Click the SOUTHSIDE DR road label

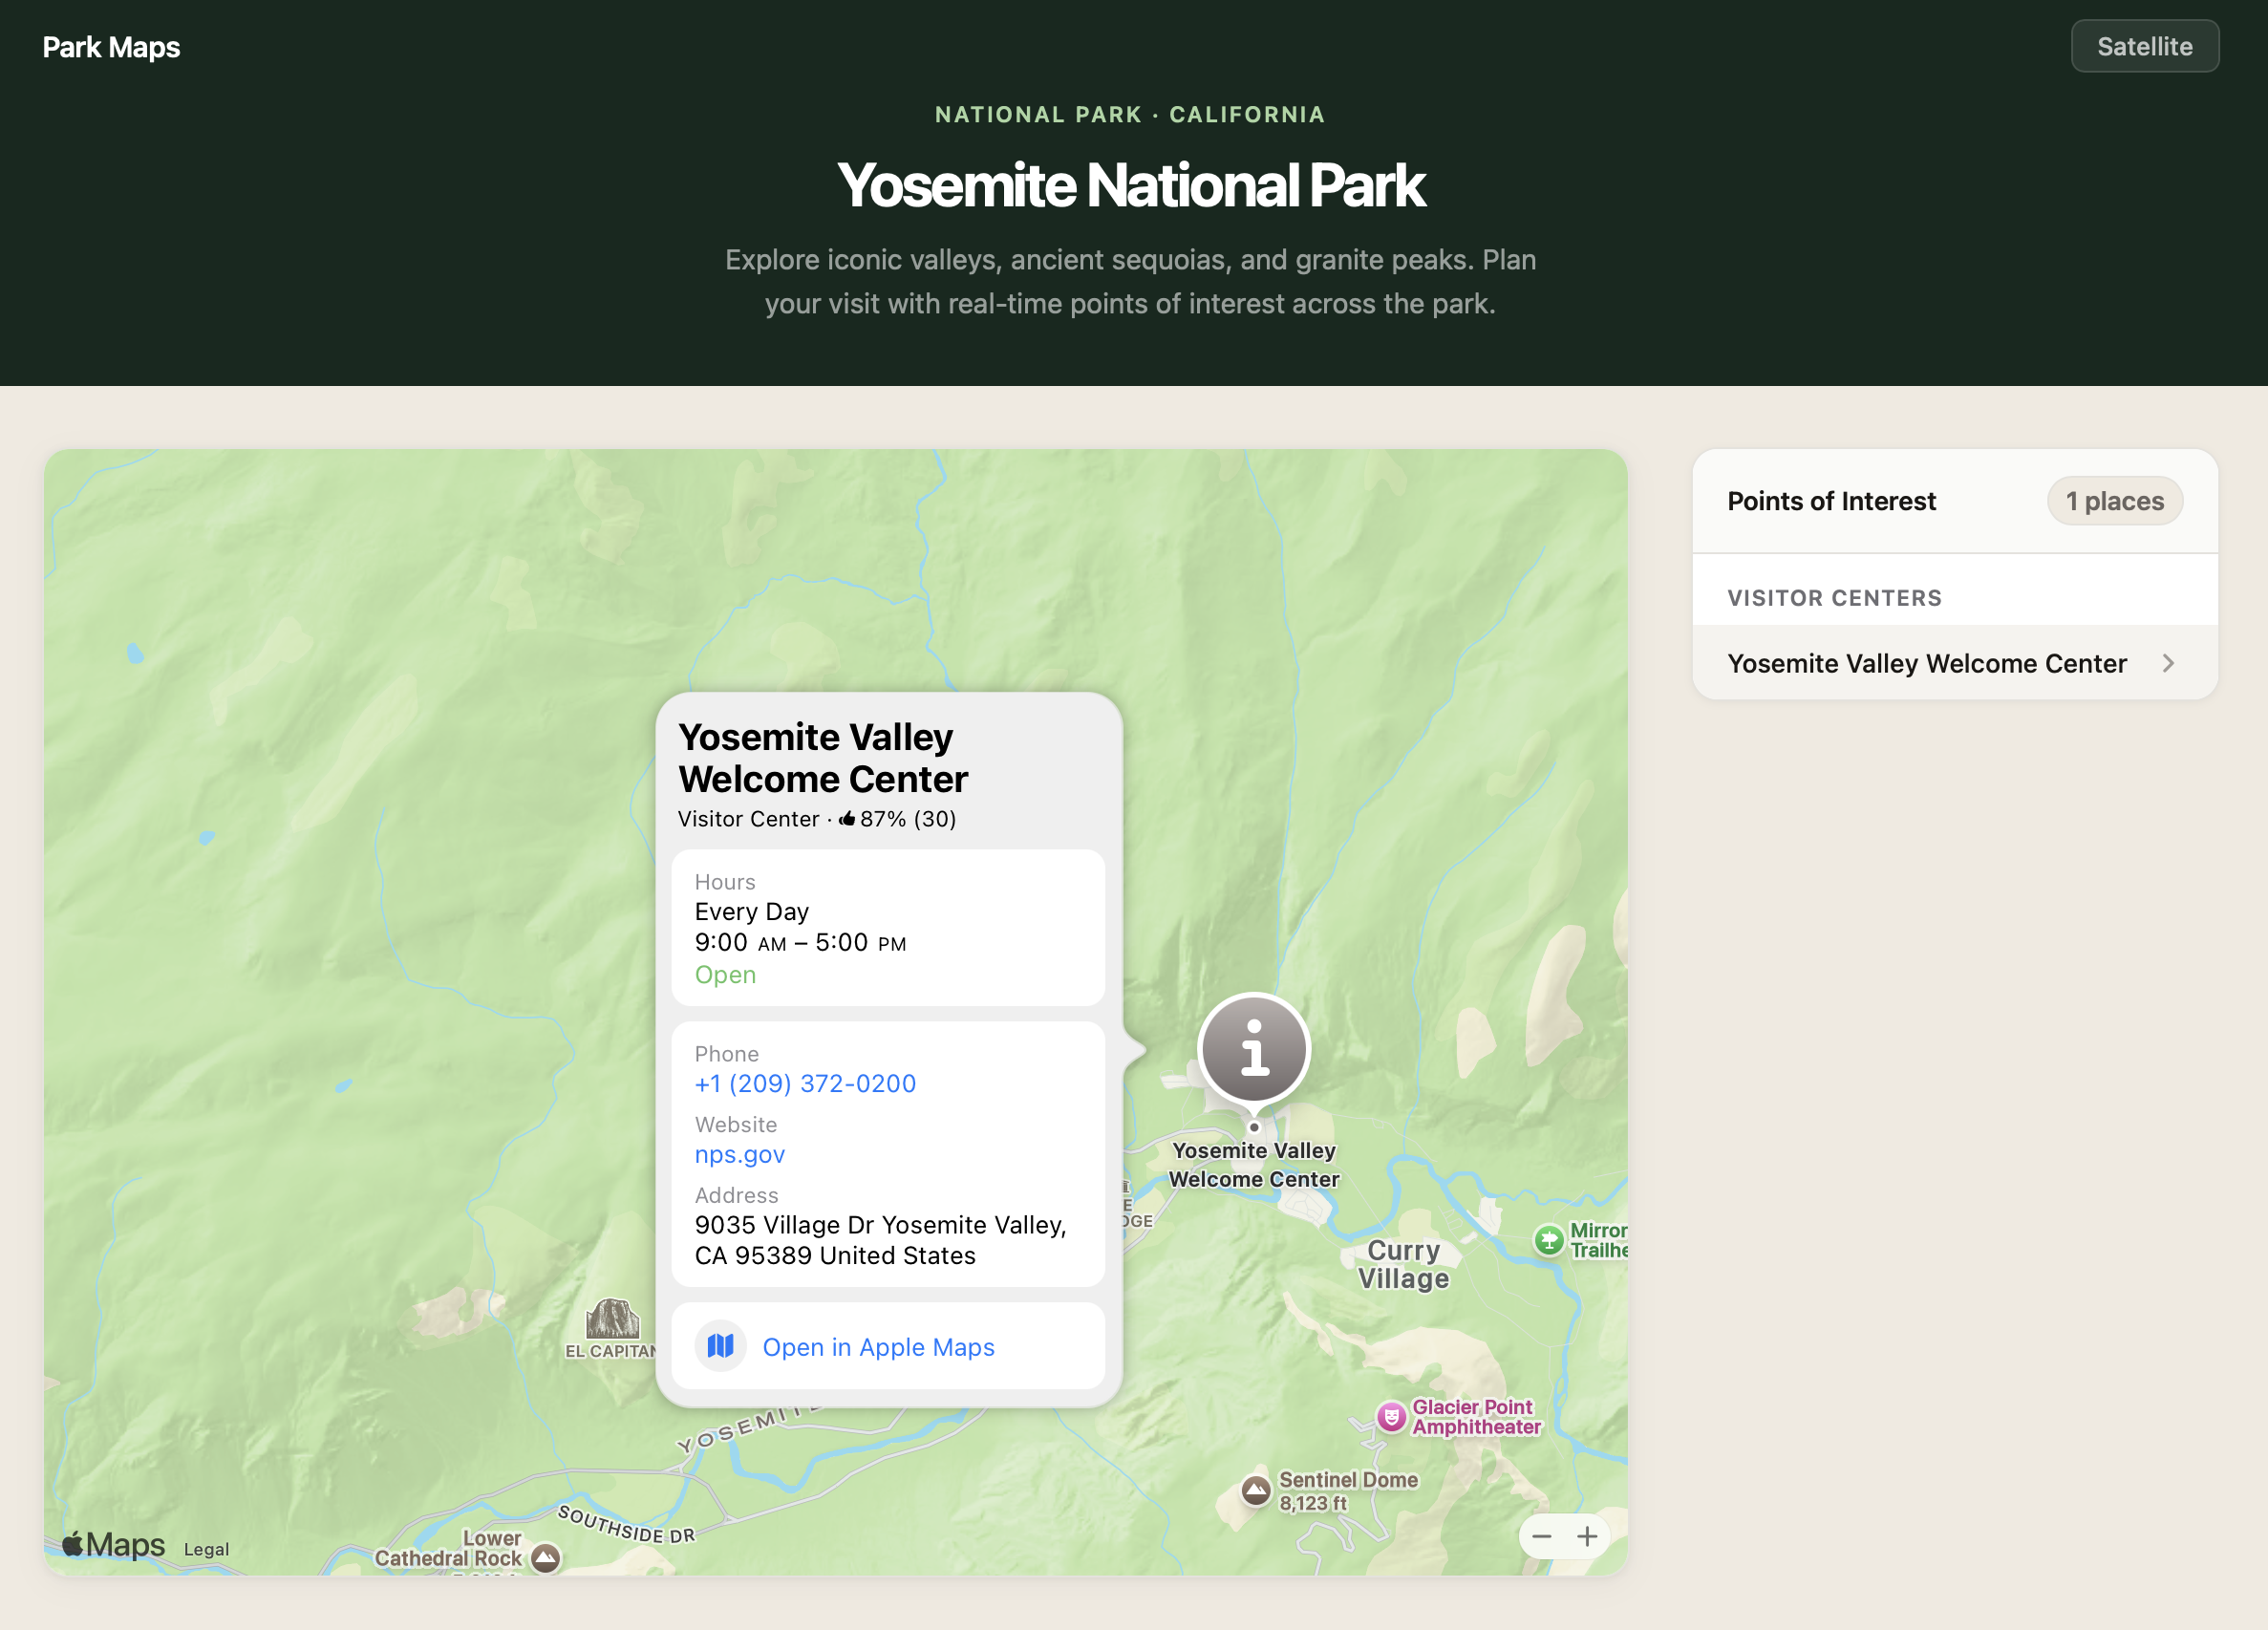click(x=626, y=1525)
